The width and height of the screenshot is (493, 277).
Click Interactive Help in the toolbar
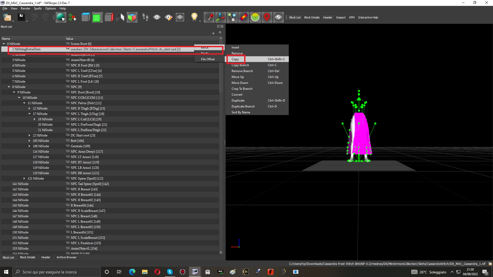pyautogui.click(x=368, y=17)
